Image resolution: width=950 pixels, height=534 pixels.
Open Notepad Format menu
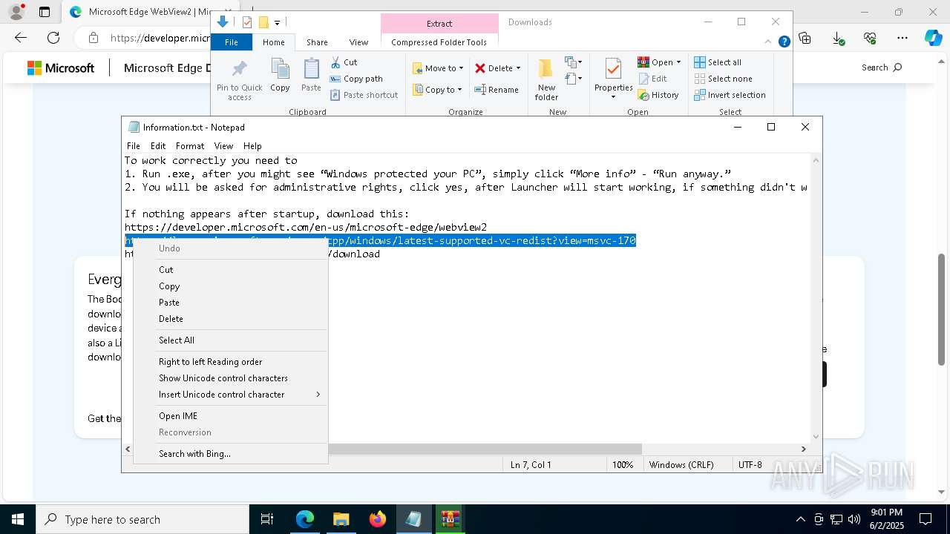point(190,146)
